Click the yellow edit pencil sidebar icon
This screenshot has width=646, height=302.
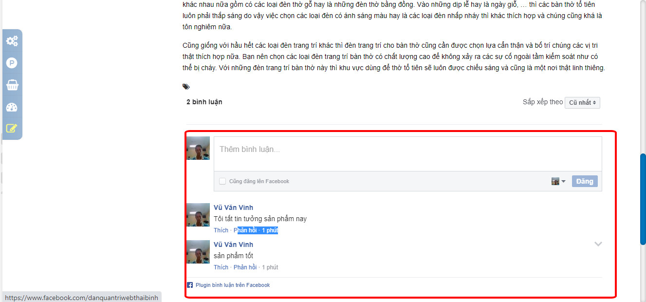click(x=12, y=129)
